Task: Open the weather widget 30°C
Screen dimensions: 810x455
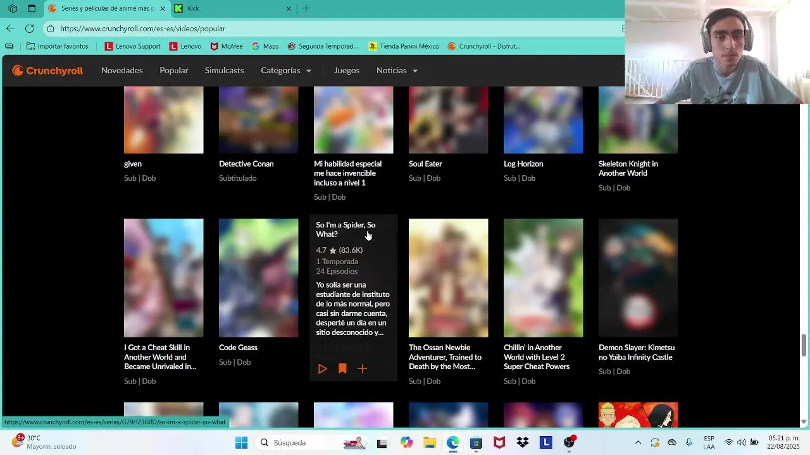Action: [x=44, y=442]
